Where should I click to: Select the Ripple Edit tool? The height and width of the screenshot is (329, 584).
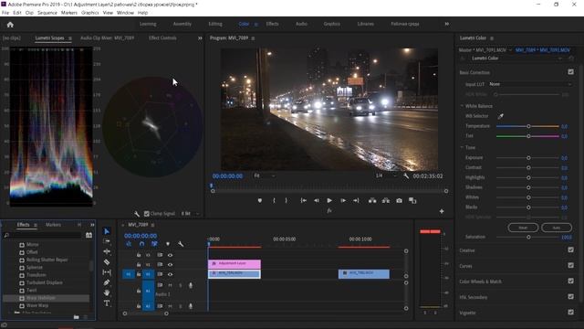click(107, 252)
